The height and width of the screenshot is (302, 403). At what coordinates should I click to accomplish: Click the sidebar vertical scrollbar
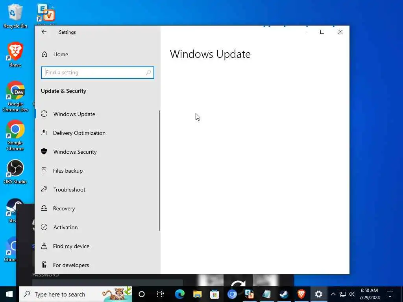tap(159, 171)
